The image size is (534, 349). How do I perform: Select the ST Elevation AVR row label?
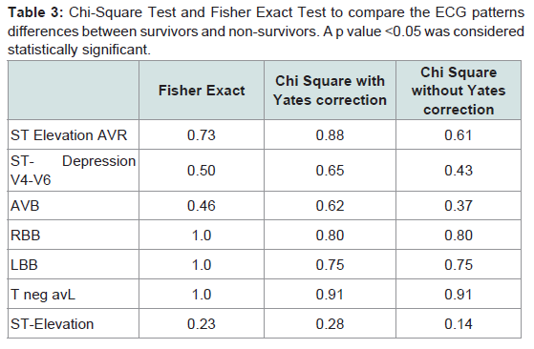[69, 135]
